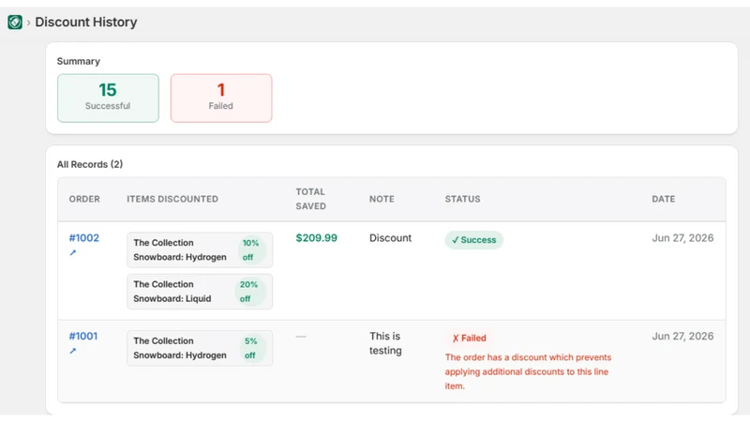The width and height of the screenshot is (750, 422).
Task: Click the All Records (2) heading
Action: coord(90,164)
